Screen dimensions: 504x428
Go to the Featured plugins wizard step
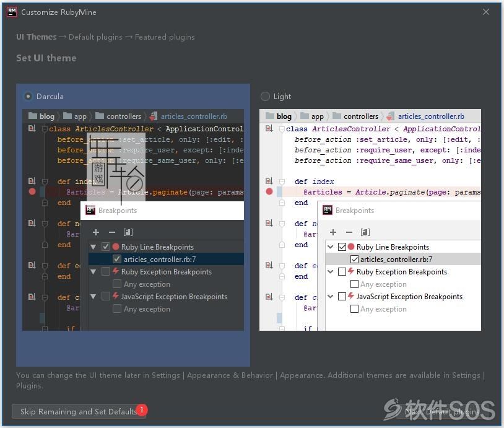pyautogui.click(x=165, y=37)
